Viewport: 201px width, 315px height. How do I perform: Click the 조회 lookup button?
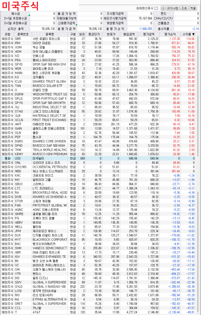[x=184, y=8]
